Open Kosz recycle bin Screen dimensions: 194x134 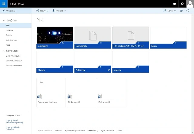point(8,45)
